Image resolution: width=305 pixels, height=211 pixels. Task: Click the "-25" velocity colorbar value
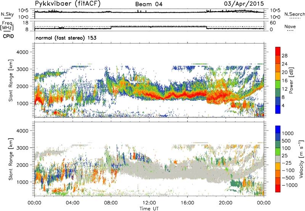click(x=286, y=163)
